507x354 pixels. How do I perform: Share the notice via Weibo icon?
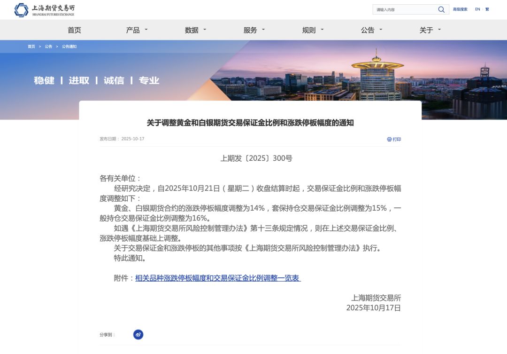point(138,335)
